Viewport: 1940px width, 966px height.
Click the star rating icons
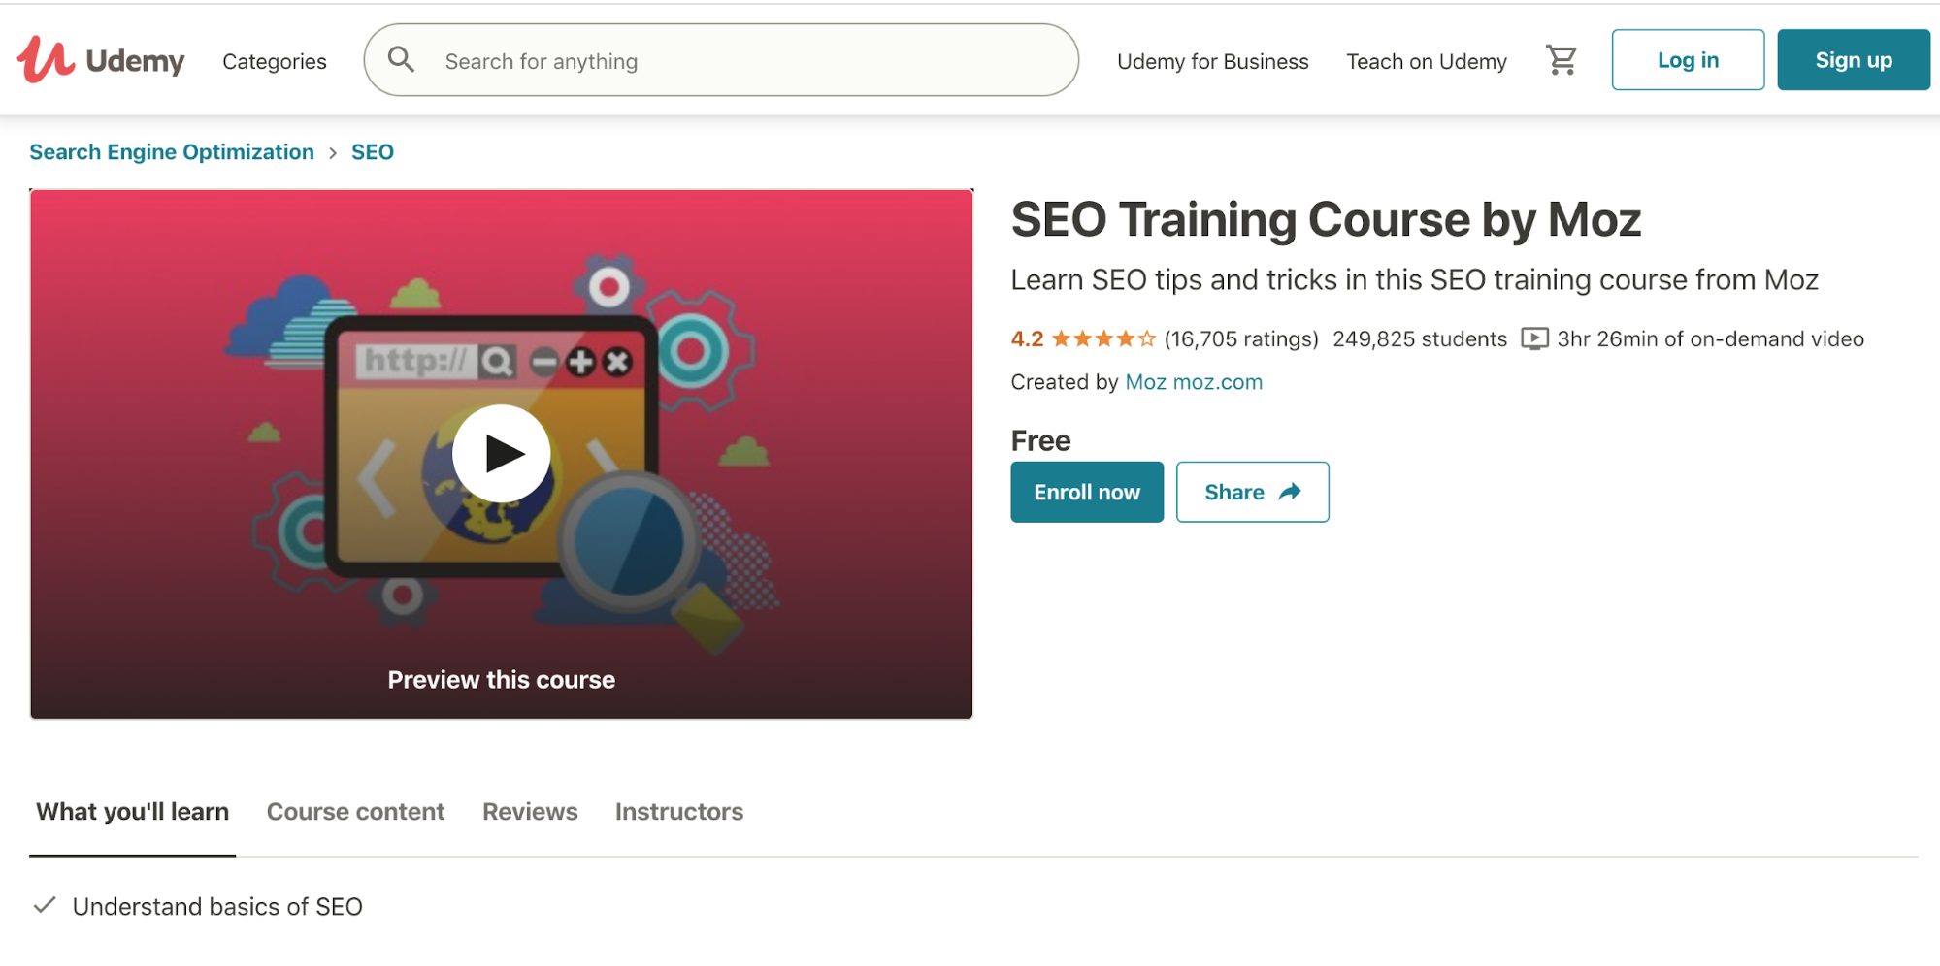1103,338
